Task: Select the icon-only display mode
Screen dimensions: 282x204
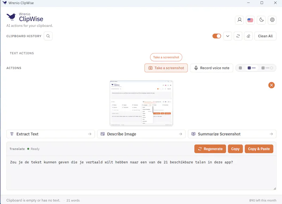Action: 240,68
